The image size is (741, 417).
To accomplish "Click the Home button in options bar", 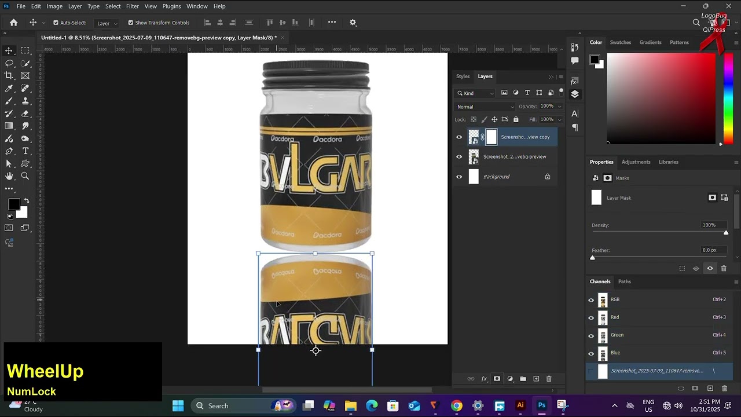I will pos(14,23).
